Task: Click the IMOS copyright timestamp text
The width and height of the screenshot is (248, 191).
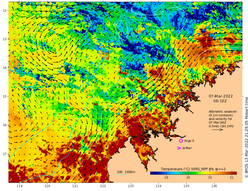Action: [246, 137]
